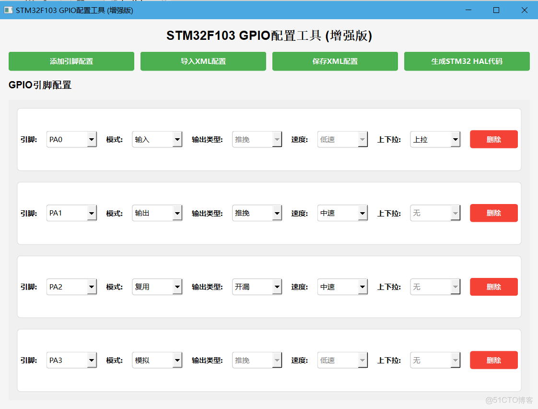
Task: Click 模式 label in PA3 row
Action: coord(115,360)
